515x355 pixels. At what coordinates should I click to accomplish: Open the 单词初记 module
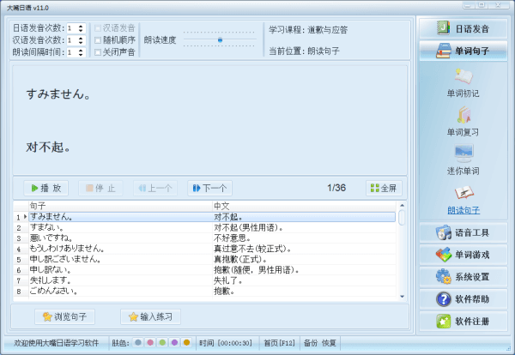coord(463,80)
